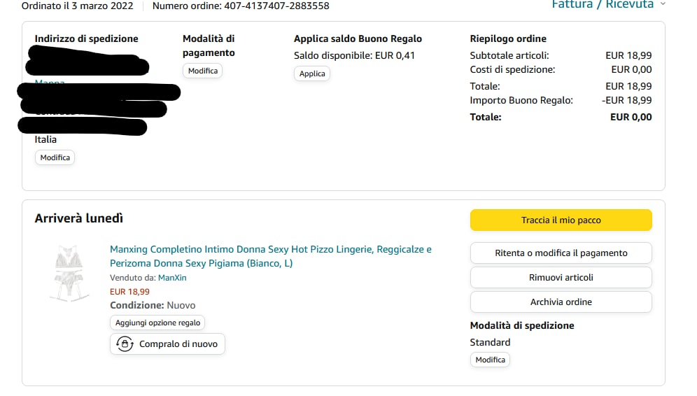Click the yellow Traccia il mio pacco button
Viewport: 697px width, 396px height.
(561, 220)
